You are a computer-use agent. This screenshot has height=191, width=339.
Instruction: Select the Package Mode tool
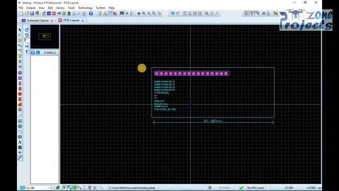coord(20,40)
